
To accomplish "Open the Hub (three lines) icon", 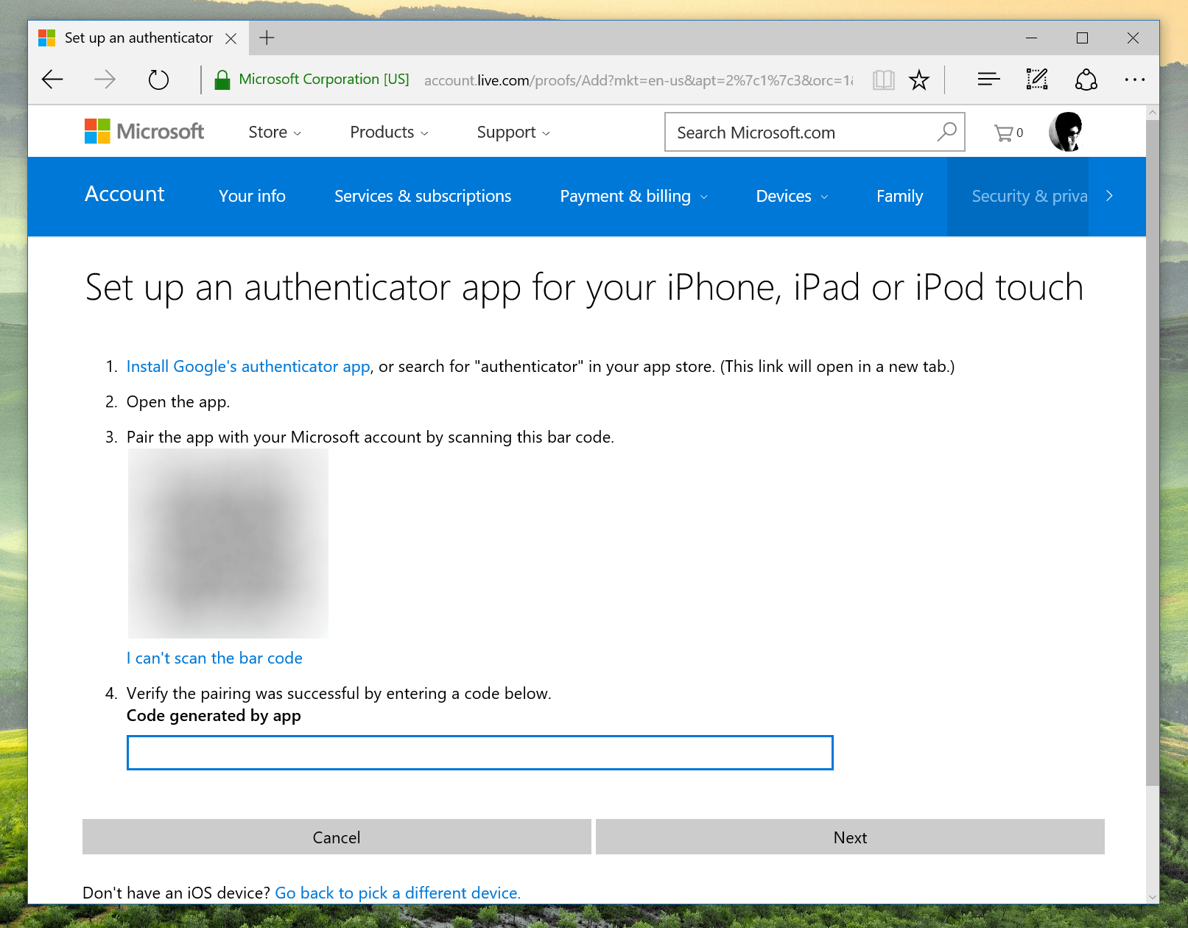I will [988, 79].
